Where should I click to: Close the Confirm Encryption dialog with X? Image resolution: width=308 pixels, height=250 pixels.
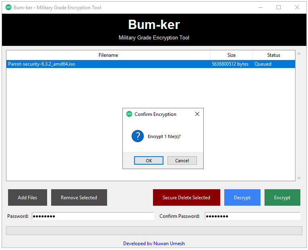[197, 114]
